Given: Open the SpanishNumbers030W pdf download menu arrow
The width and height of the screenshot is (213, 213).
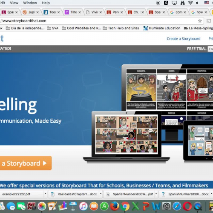Looking at the screenshot, I should pyautogui.click(x=156, y=194).
